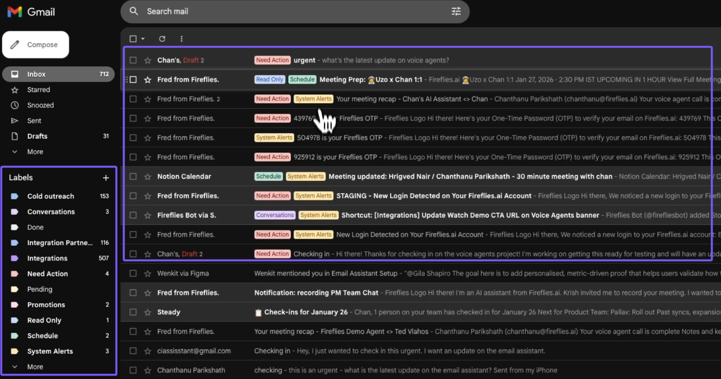Screen dimensions: 721x379
Task: Click Schedule chip on Notion Calendar email
Action: pos(268,176)
